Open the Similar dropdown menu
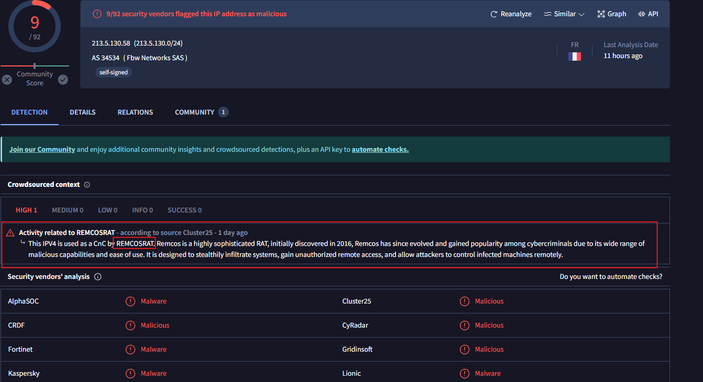This screenshot has width=703, height=382. (x=564, y=14)
